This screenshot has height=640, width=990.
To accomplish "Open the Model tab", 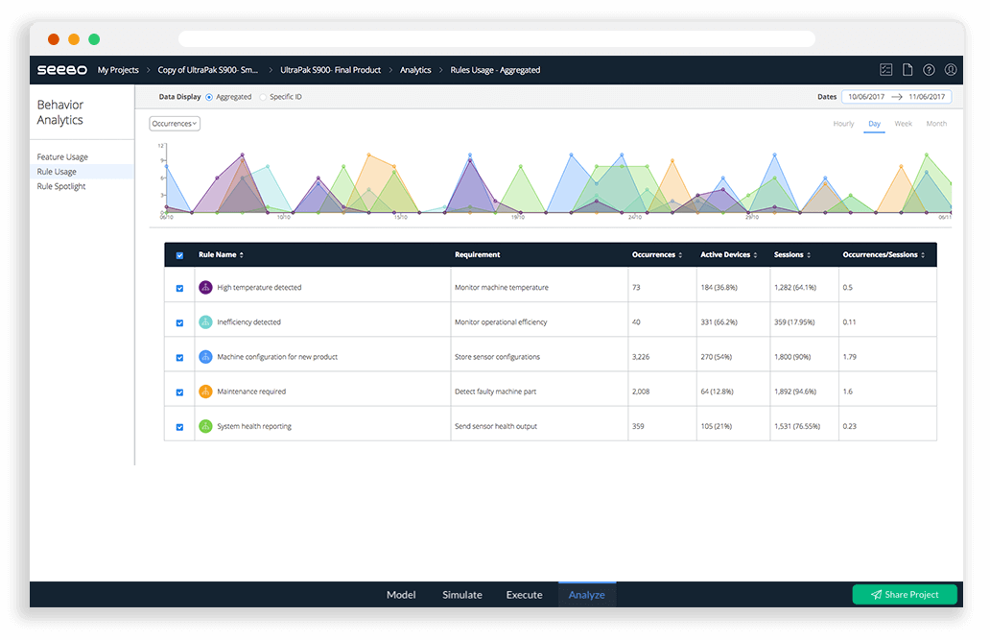I will (401, 595).
